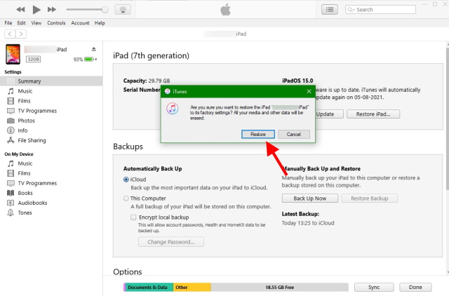
Task: Click the 32GB capacity badge
Action: click(34, 59)
